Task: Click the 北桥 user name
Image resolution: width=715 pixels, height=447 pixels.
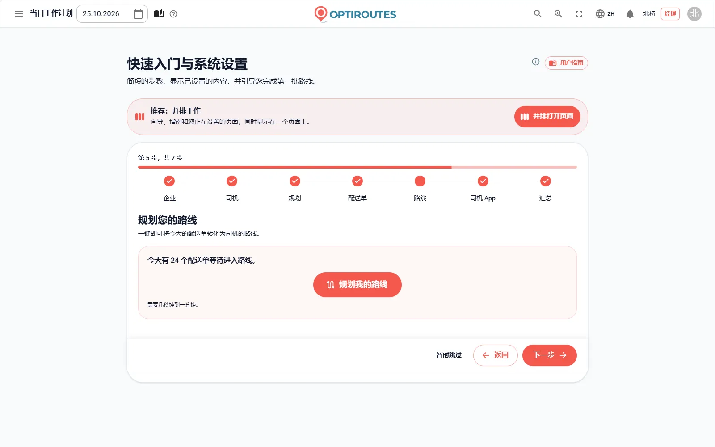Action: pyautogui.click(x=649, y=14)
